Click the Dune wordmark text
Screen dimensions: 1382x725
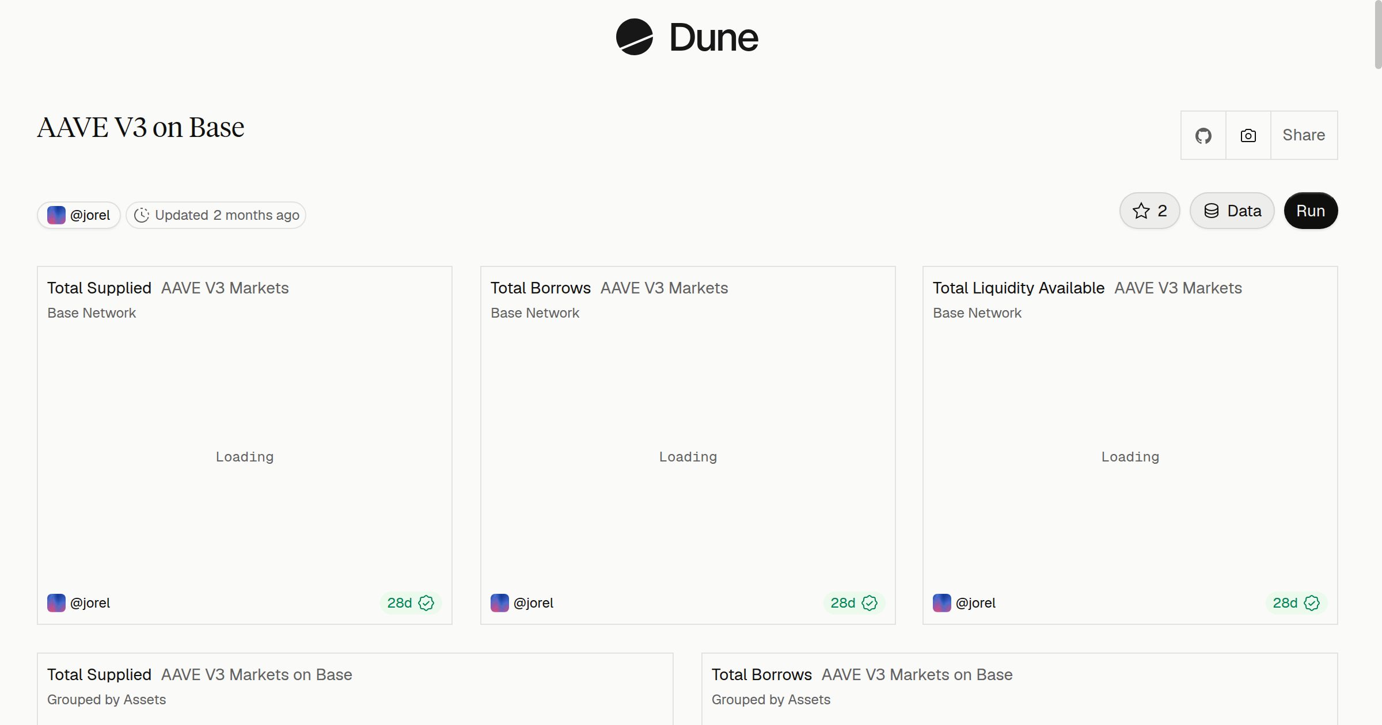pyautogui.click(x=714, y=37)
